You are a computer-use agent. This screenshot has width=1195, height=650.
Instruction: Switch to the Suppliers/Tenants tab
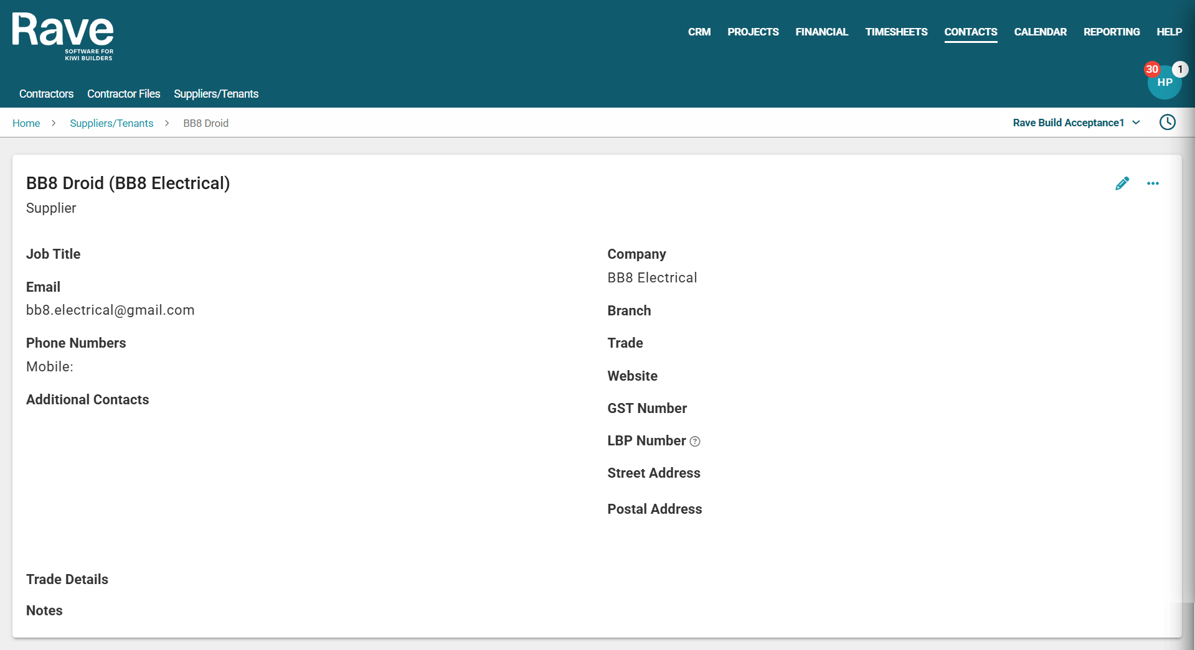216,94
